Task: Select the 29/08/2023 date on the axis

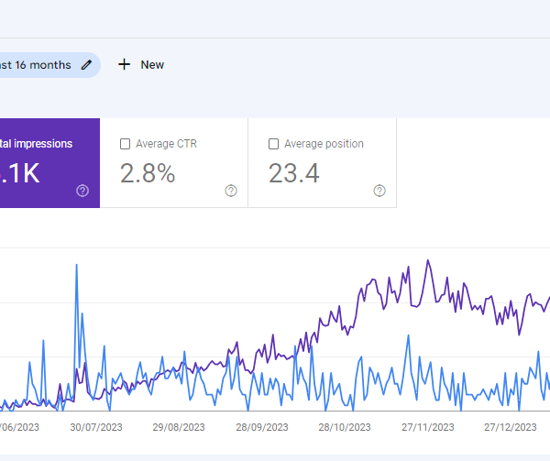Action: (180, 427)
